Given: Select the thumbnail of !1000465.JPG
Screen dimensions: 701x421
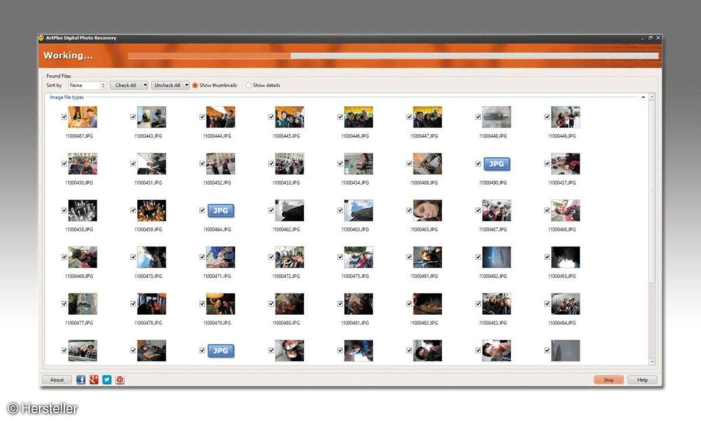Looking at the screenshot, I should click(x=428, y=210).
